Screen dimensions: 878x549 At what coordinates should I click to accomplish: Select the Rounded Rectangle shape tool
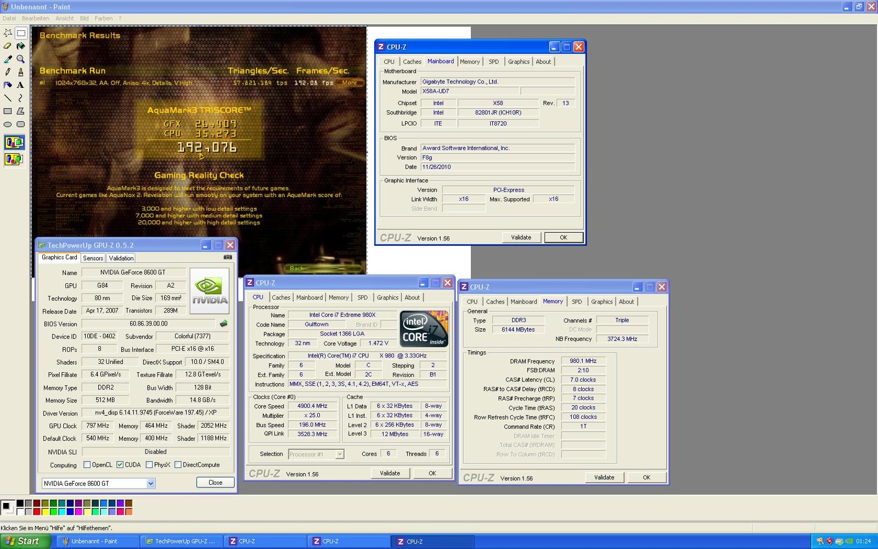pyautogui.click(x=21, y=124)
